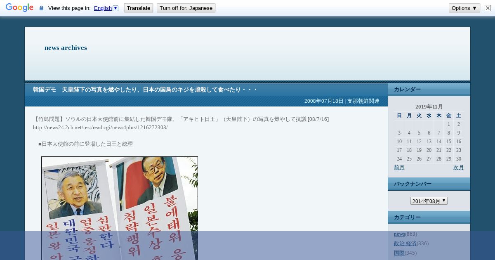Select calendar day 2
This screenshot has width=495, height=260.
pyautogui.click(x=459, y=124)
